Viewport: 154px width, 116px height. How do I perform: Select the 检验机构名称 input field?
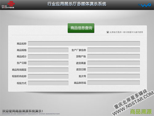[48, 76]
